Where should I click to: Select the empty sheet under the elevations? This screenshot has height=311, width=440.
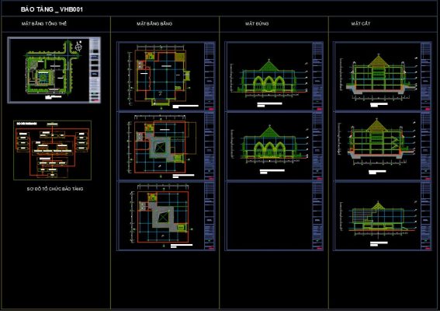[x=274, y=215]
